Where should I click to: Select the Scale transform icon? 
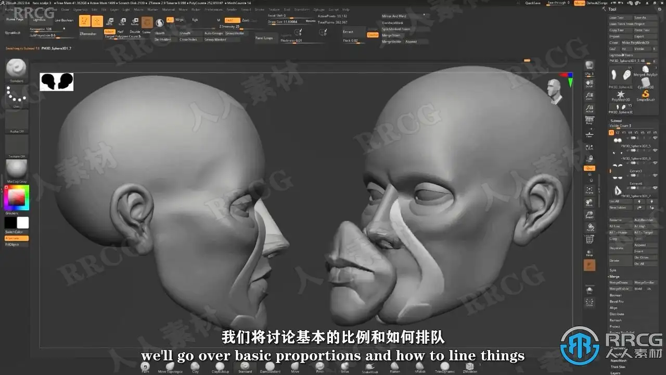[x=122, y=21]
